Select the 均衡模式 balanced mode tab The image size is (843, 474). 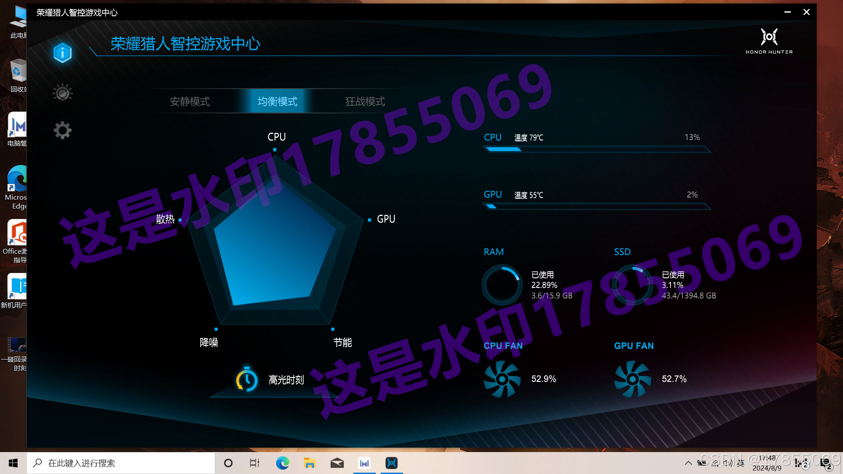[x=277, y=101]
